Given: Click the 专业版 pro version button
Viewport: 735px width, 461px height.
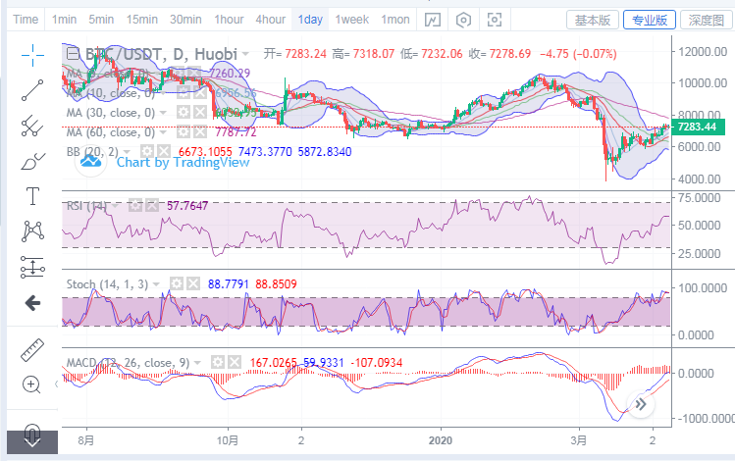Looking at the screenshot, I should tap(650, 21).
